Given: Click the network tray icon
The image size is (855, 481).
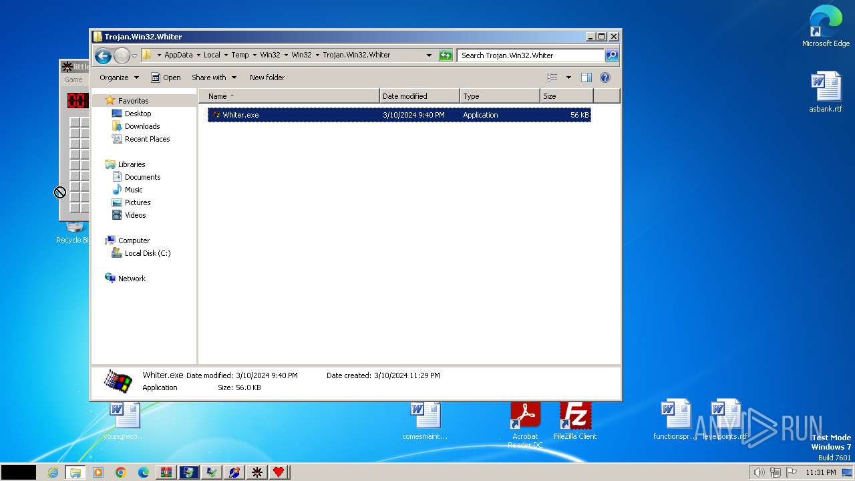Looking at the screenshot, I should pyautogui.click(x=776, y=472).
